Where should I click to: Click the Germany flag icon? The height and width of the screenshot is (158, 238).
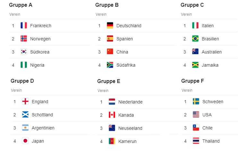110,25
